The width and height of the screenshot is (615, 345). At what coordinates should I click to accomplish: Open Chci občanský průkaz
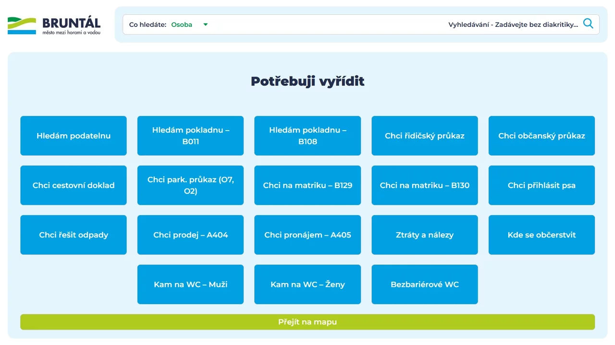pyautogui.click(x=541, y=136)
